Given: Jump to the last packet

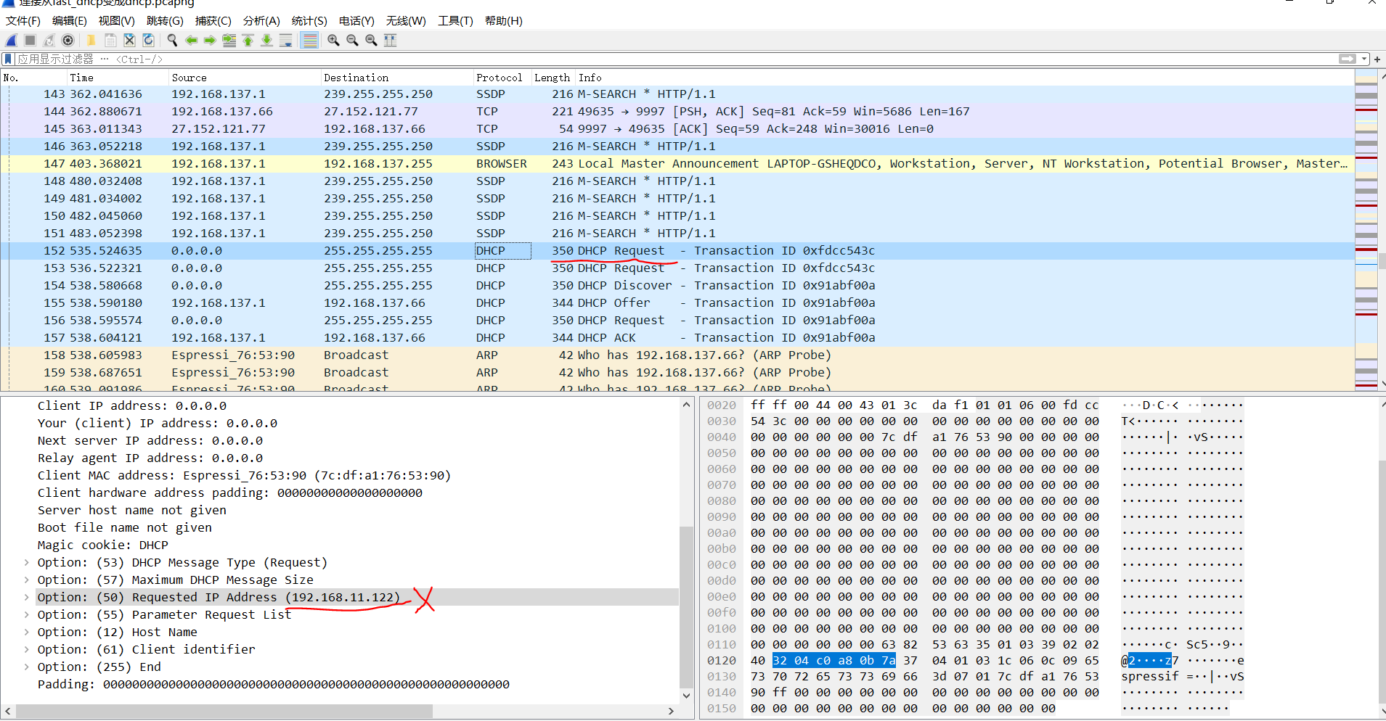Looking at the screenshot, I should tap(266, 41).
